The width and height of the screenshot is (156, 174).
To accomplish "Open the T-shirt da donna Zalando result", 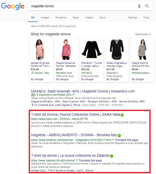I will [x=70, y=156].
